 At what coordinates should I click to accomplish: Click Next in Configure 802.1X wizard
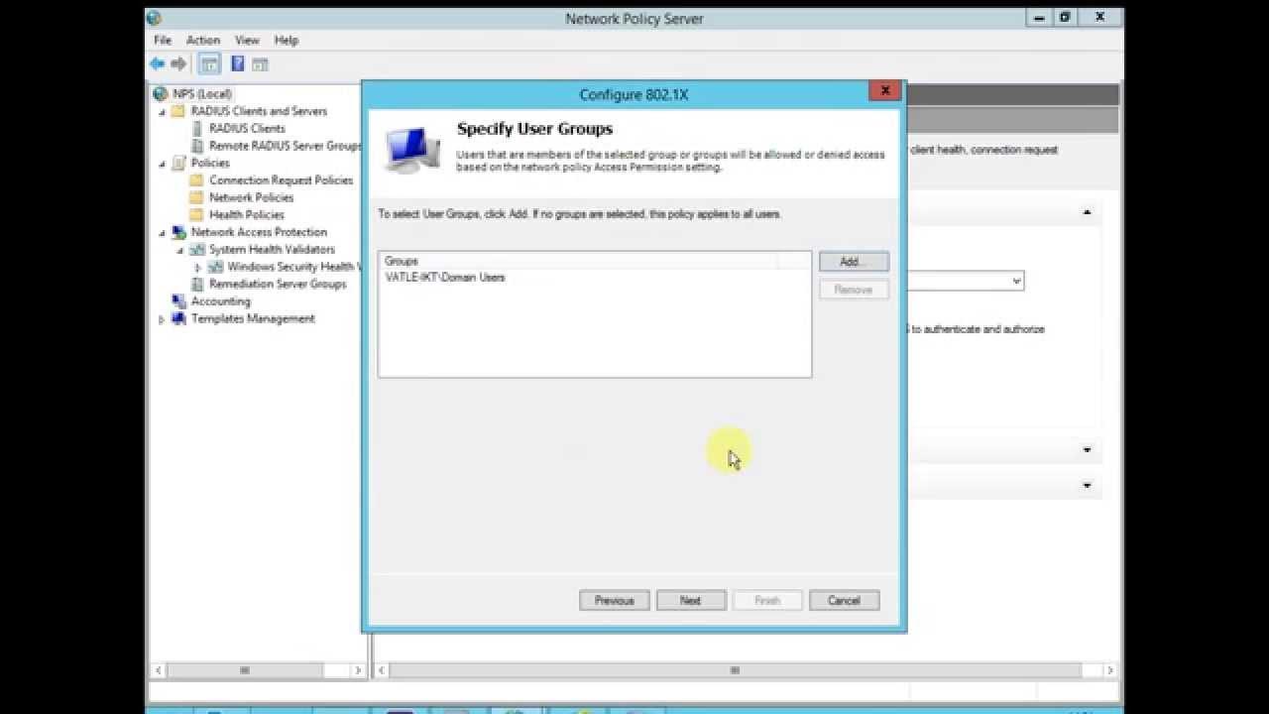click(691, 600)
